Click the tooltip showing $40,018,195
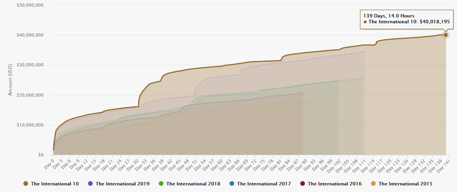This screenshot has height=192, width=457. [407, 19]
